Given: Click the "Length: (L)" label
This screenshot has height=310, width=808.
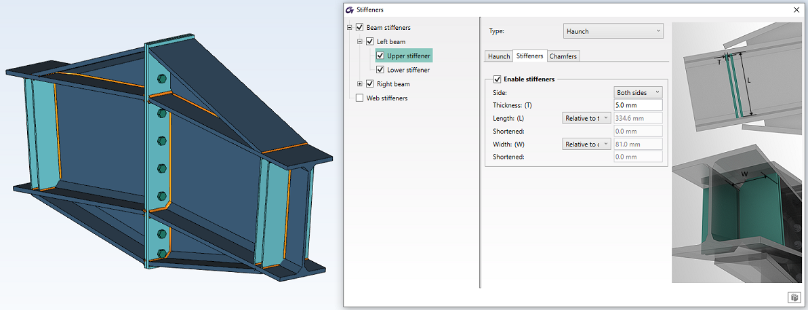Looking at the screenshot, I should click(x=508, y=118).
